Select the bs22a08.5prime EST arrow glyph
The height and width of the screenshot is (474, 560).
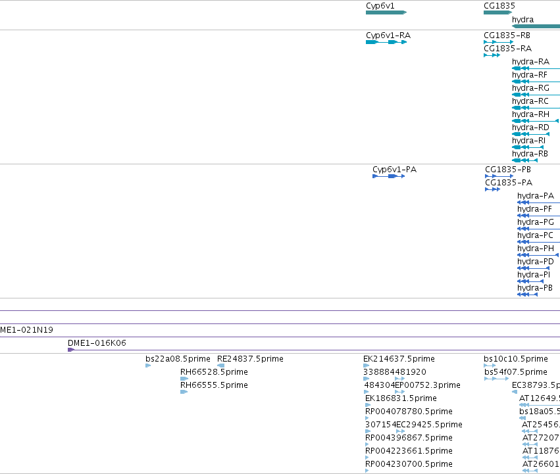coord(148,366)
